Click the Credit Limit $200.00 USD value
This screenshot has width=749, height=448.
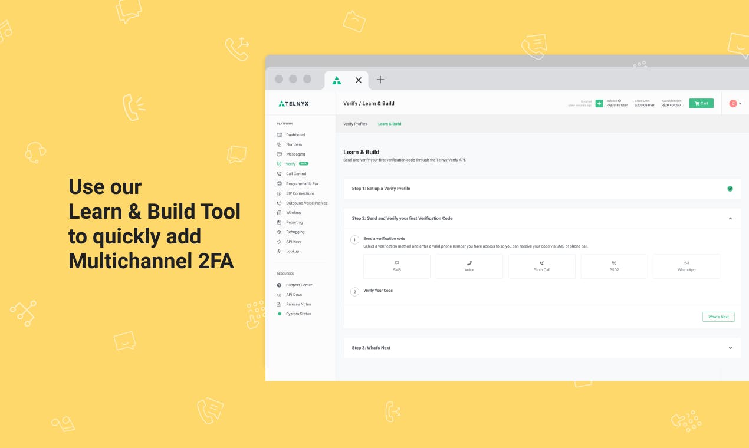645,105
